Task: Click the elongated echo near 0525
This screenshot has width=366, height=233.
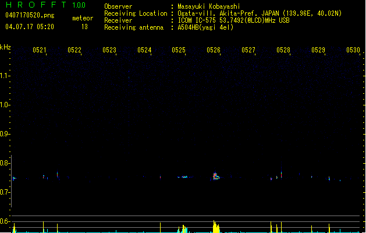Action: click(x=184, y=177)
